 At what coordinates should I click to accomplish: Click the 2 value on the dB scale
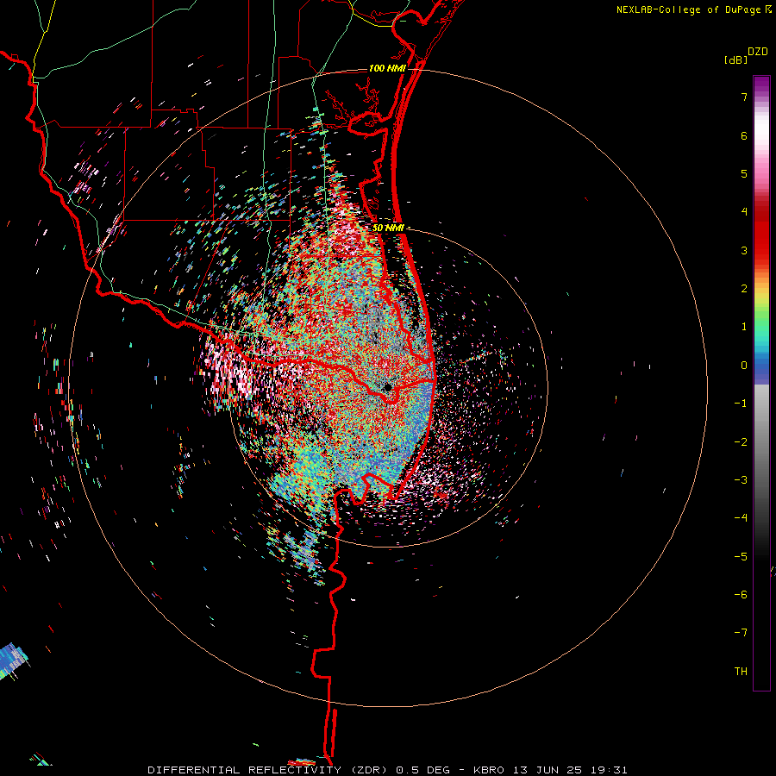click(x=744, y=289)
